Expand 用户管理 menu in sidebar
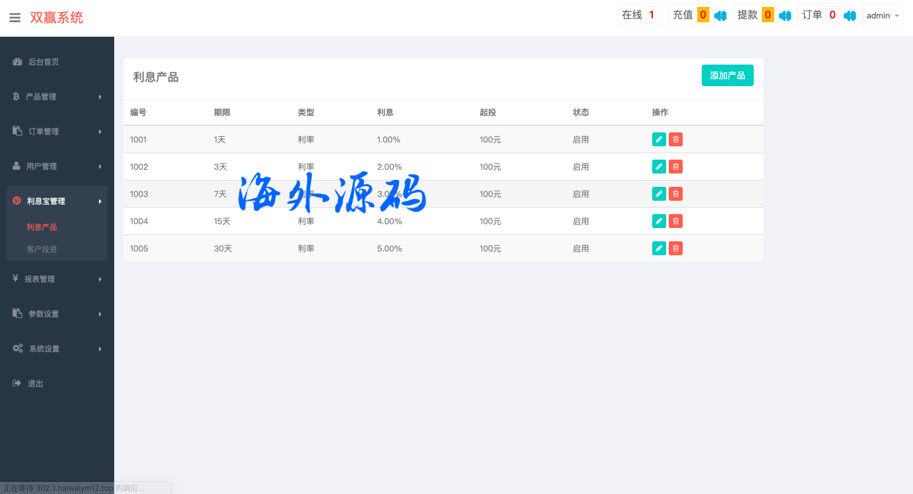The width and height of the screenshot is (913, 494). click(x=57, y=167)
